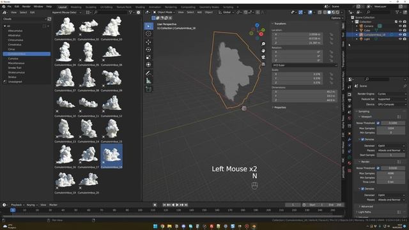Toggle Viewport Noise Threshold checkbox
409x230 pixels.
click(378, 123)
